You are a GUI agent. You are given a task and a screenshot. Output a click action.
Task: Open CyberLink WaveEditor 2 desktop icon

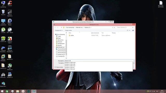[x=10, y=49]
